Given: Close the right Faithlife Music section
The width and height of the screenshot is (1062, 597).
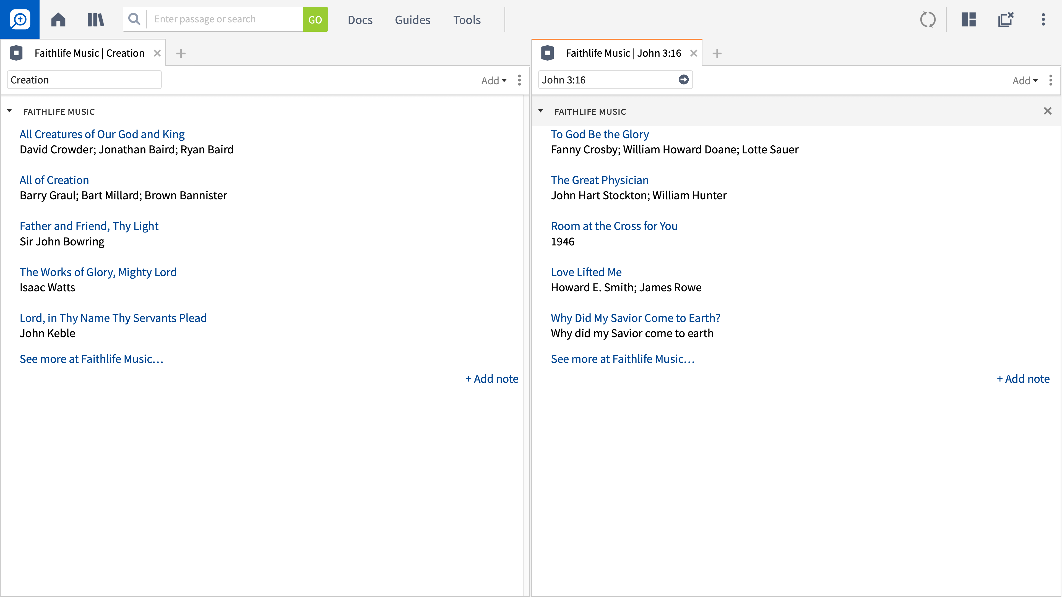Looking at the screenshot, I should pos(1048,111).
